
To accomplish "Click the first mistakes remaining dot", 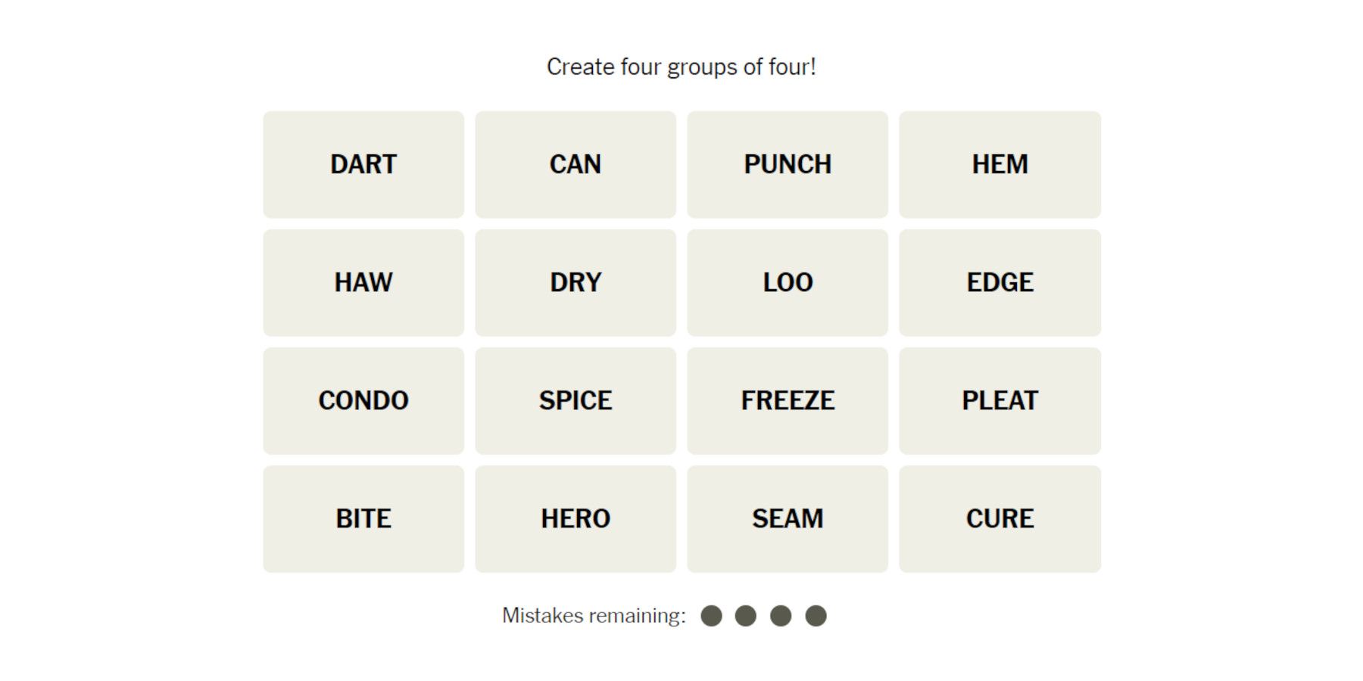I will point(711,616).
